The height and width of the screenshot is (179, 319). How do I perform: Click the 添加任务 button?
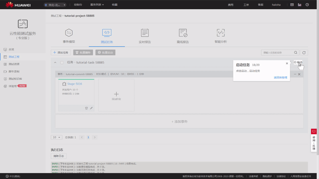pos(61,53)
